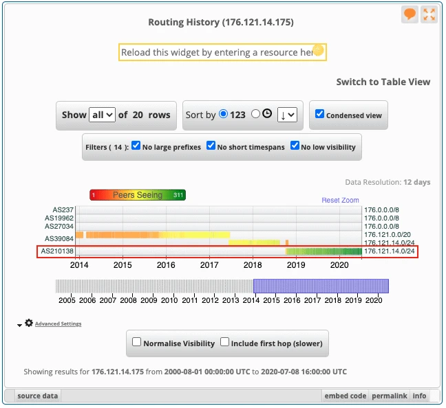Expand widget to fullscreen with arrows icon

click(429, 14)
